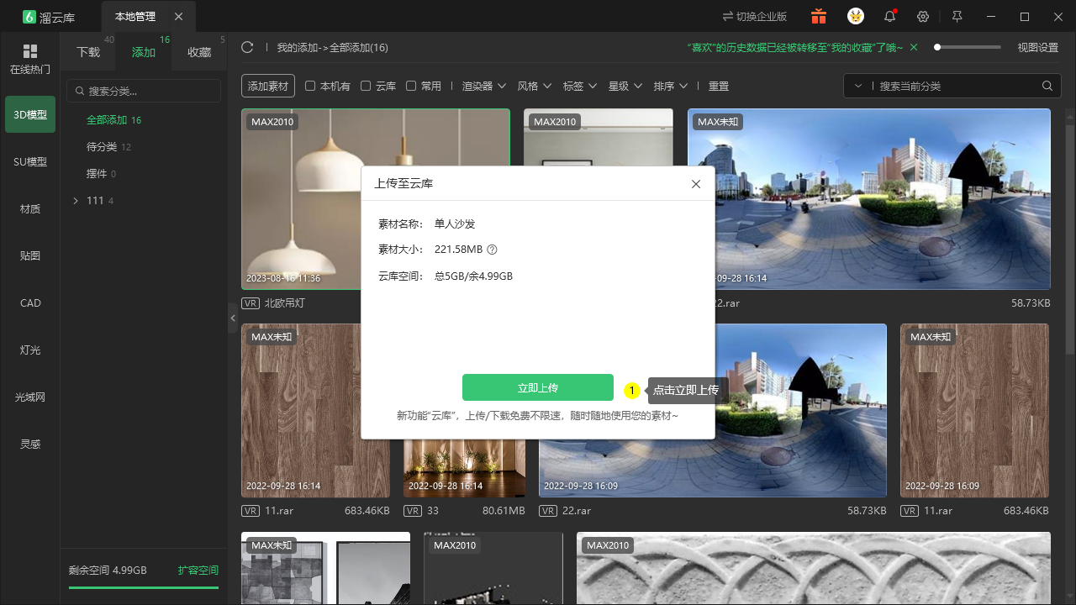Screen dimensions: 1076x605
Task: Adjust the thumbnail size slider
Action: click(x=968, y=48)
